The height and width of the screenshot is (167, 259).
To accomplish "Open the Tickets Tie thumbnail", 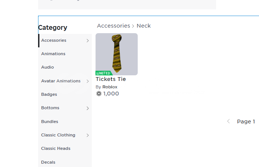I will (116, 54).
